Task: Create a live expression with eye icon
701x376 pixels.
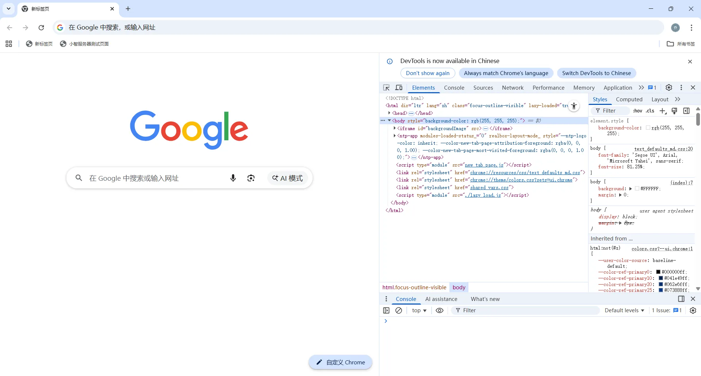Action: (440, 310)
